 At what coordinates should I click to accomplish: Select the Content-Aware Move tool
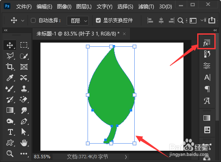click(x=24, y=78)
